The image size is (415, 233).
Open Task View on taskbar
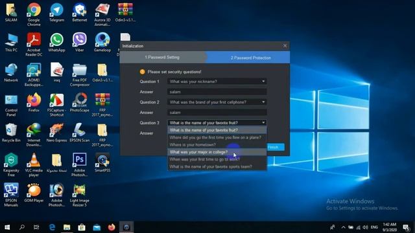pyautogui.click(x=36, y=227)
